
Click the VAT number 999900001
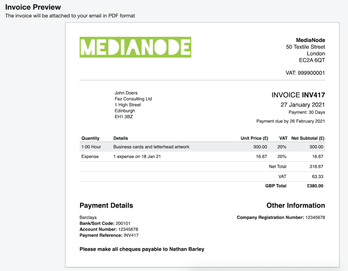305,73
